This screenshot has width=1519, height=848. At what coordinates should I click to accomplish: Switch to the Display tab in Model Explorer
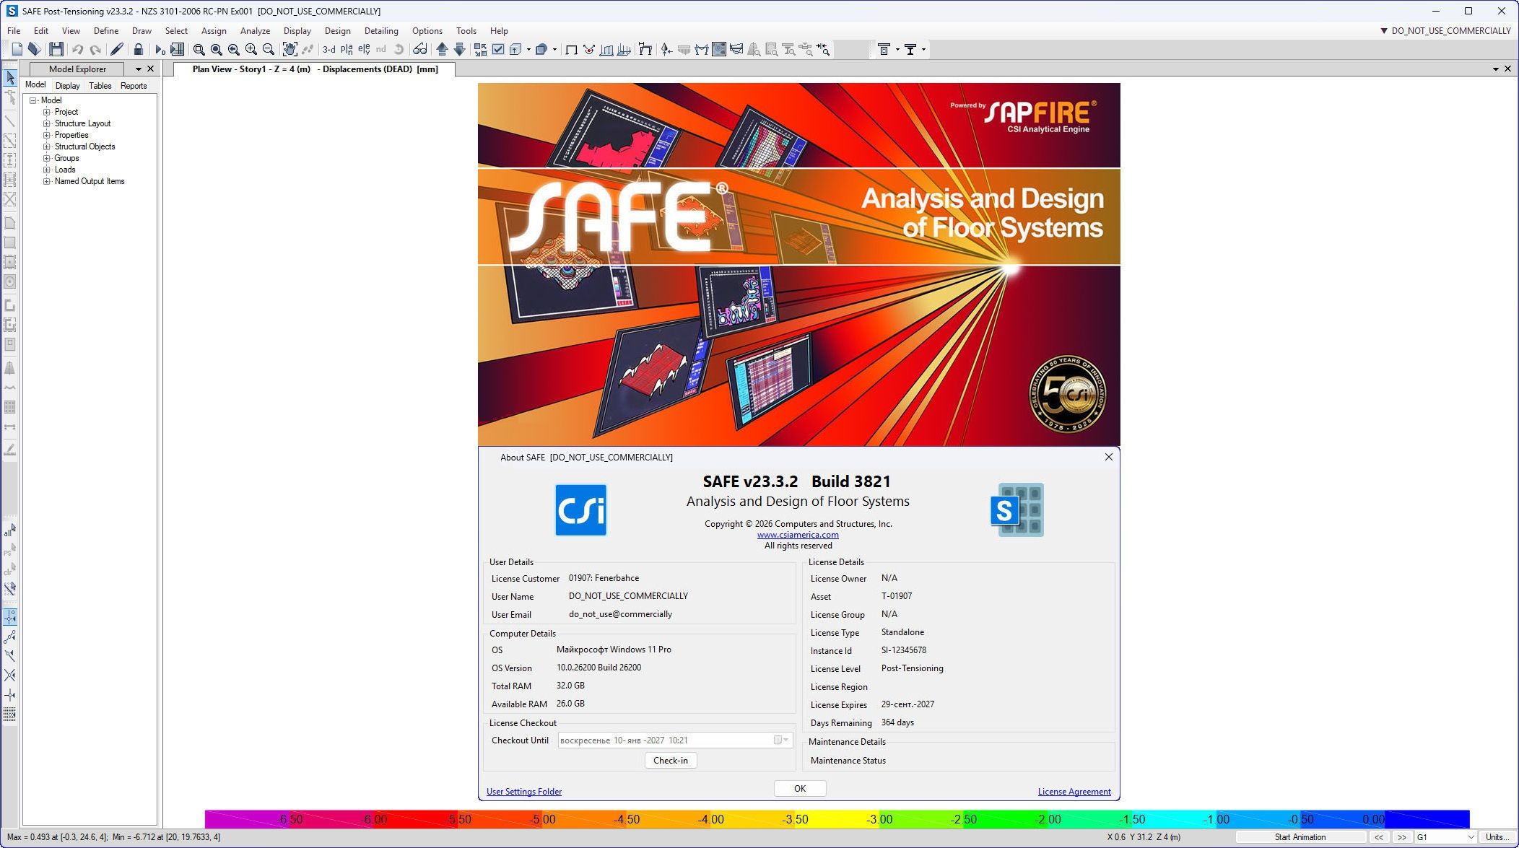point(68,86)
